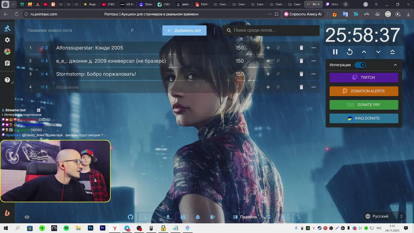
Task: Click the Добавить лот button
Action: [x=184, y=30]
